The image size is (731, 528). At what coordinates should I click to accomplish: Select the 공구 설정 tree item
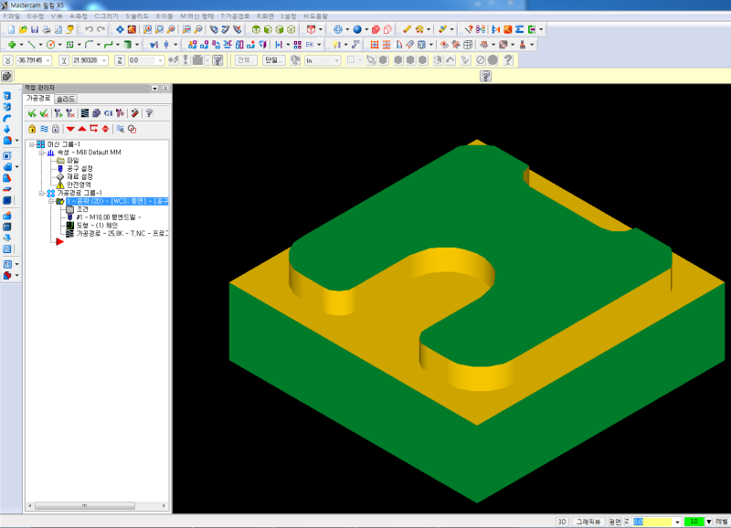[79, 168]
